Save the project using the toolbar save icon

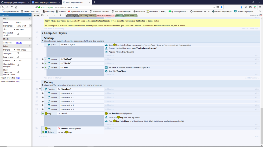[x=42, y=15]
